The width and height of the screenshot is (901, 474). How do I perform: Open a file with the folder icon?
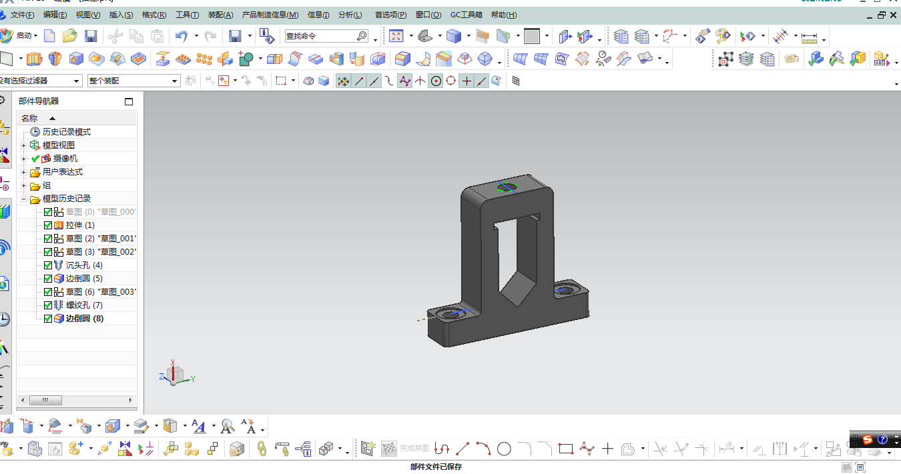pos(69,36)
